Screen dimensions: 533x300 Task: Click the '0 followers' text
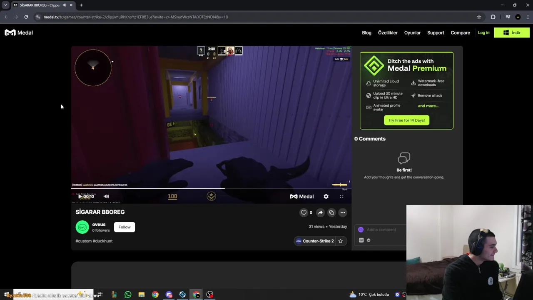[x=101, y=230]
